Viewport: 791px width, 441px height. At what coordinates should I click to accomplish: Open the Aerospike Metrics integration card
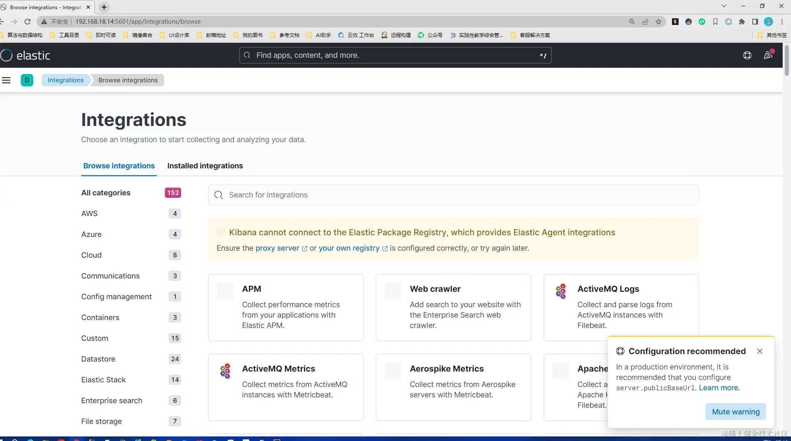(453, 387)
